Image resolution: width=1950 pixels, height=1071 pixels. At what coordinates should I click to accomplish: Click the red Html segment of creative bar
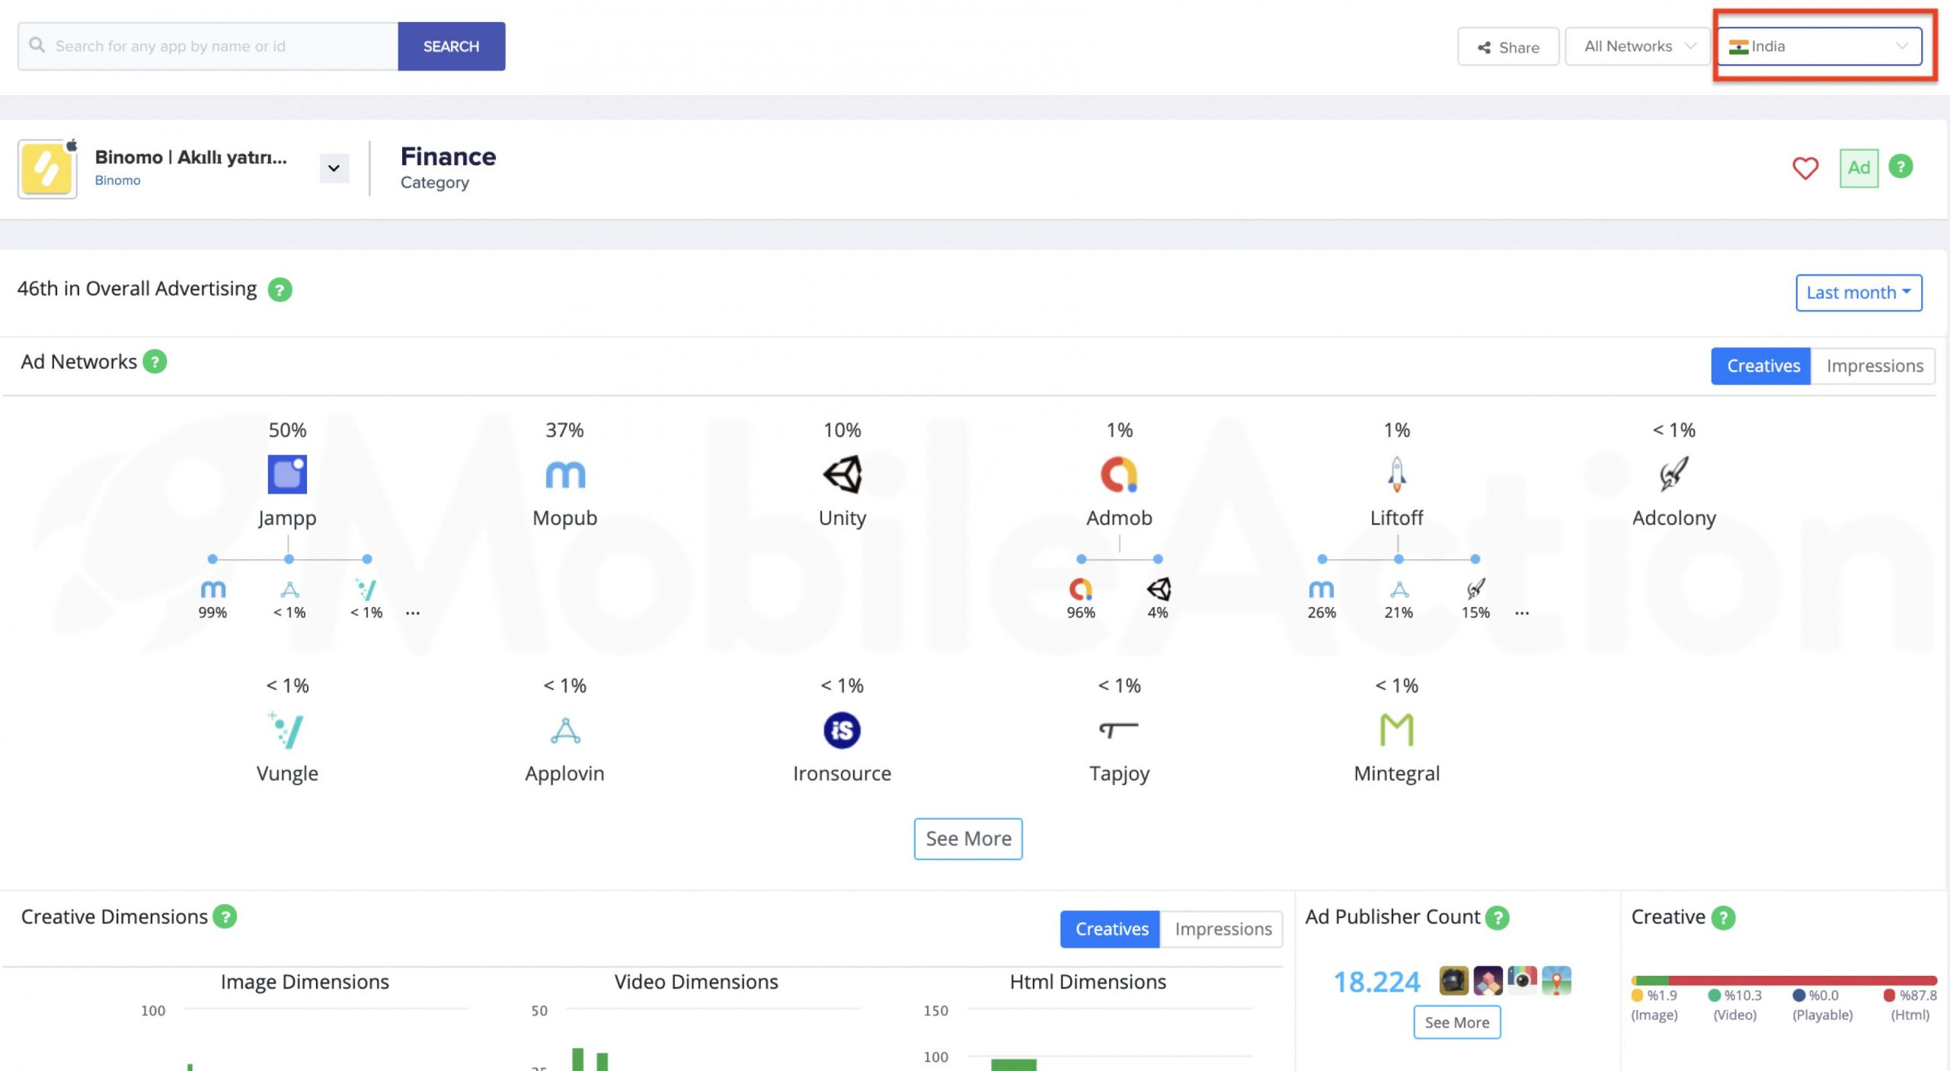pyautogui.click(x=1801, y=980)
